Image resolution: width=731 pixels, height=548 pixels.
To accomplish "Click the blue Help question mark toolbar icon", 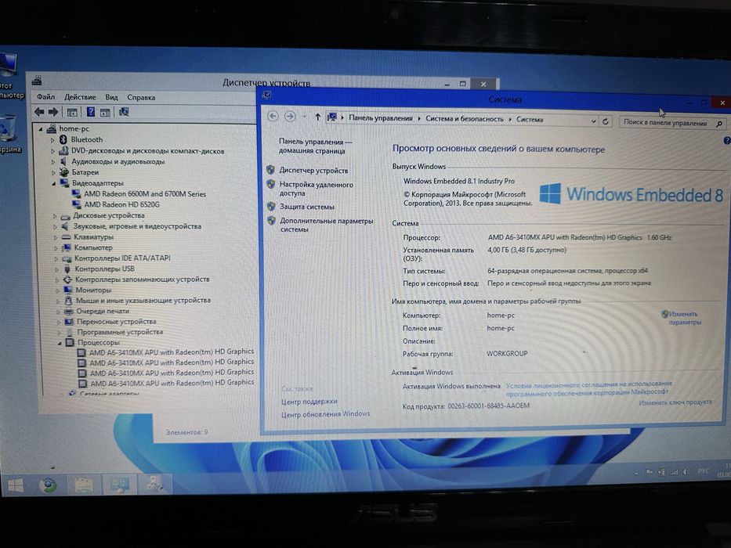I will click(x=91, y=112).
